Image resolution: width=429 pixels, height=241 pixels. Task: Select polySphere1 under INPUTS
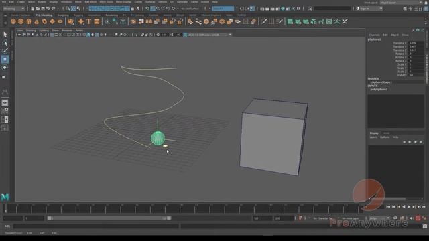(379, 89)
